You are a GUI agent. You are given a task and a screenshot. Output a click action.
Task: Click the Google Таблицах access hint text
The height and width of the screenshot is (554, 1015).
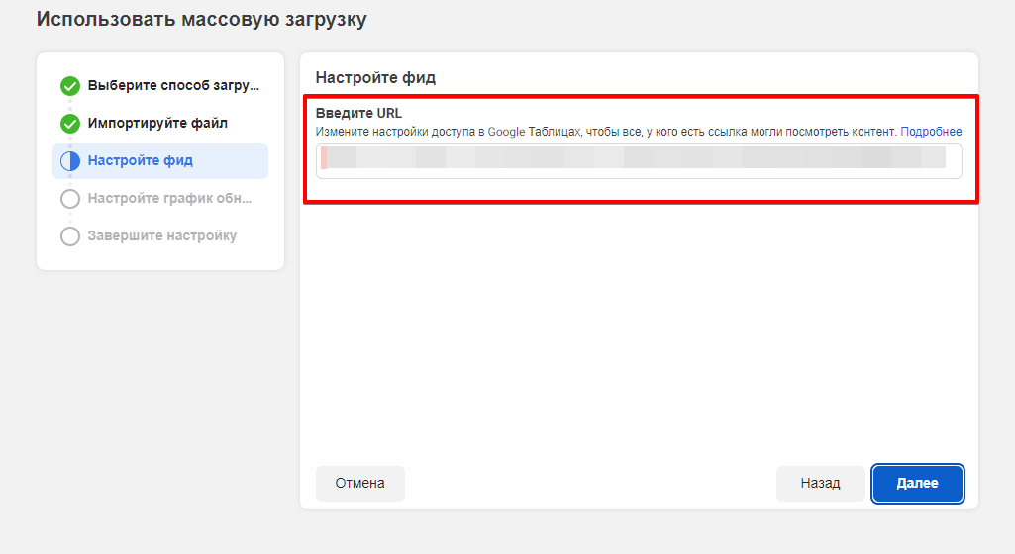(x=606, y=132)
